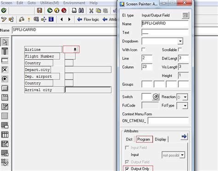The image size is (218, 171).
Task: Toggle the Input Field checkbox
Action: [127, 148]
